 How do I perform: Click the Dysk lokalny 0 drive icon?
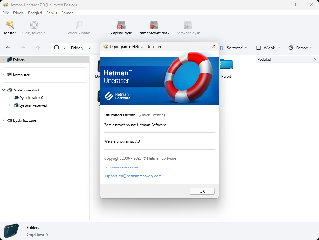pyautogui.click(x=16, y=98)
